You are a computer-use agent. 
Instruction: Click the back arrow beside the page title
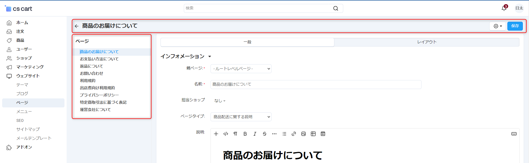(x=77, y=26)
